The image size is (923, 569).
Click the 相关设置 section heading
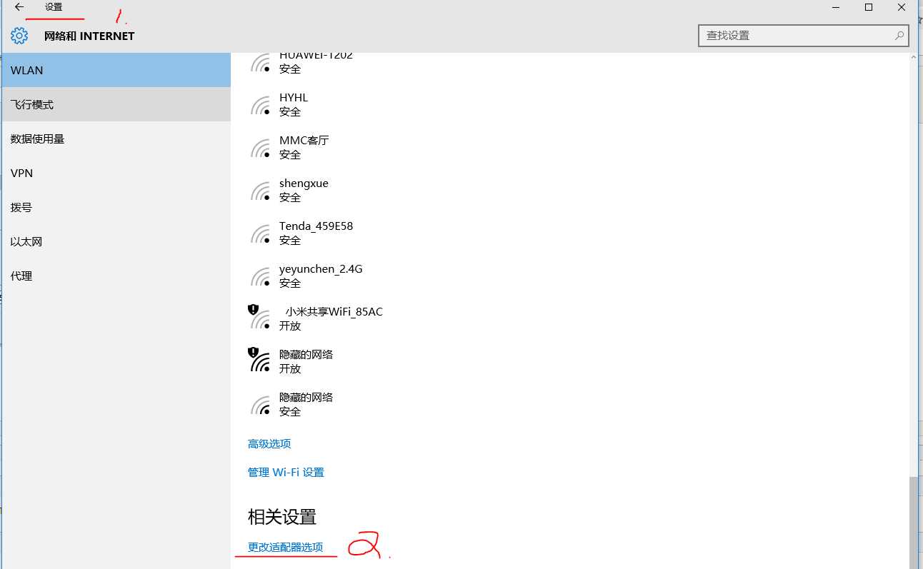tap(282, 516)
